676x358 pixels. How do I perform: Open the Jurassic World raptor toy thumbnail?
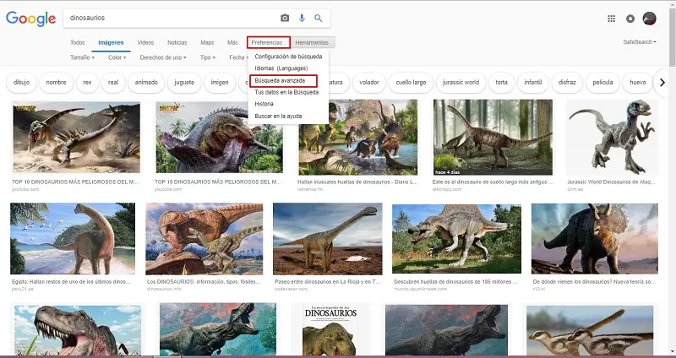[x=611, y=138]
